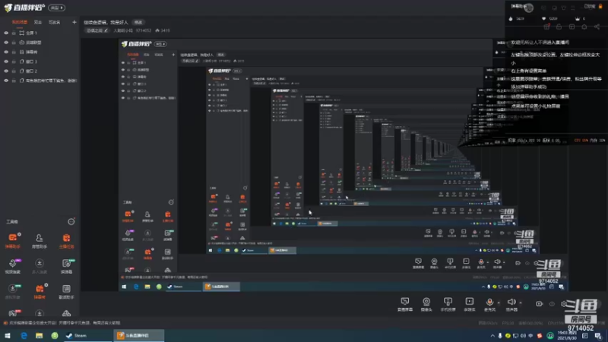The height and width of the screenshot is (342, 608).
Task: Click the gear badge on 弹幕助手 tool
Action: [x=19, y=234]
